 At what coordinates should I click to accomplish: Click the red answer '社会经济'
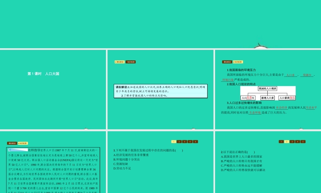282,108
